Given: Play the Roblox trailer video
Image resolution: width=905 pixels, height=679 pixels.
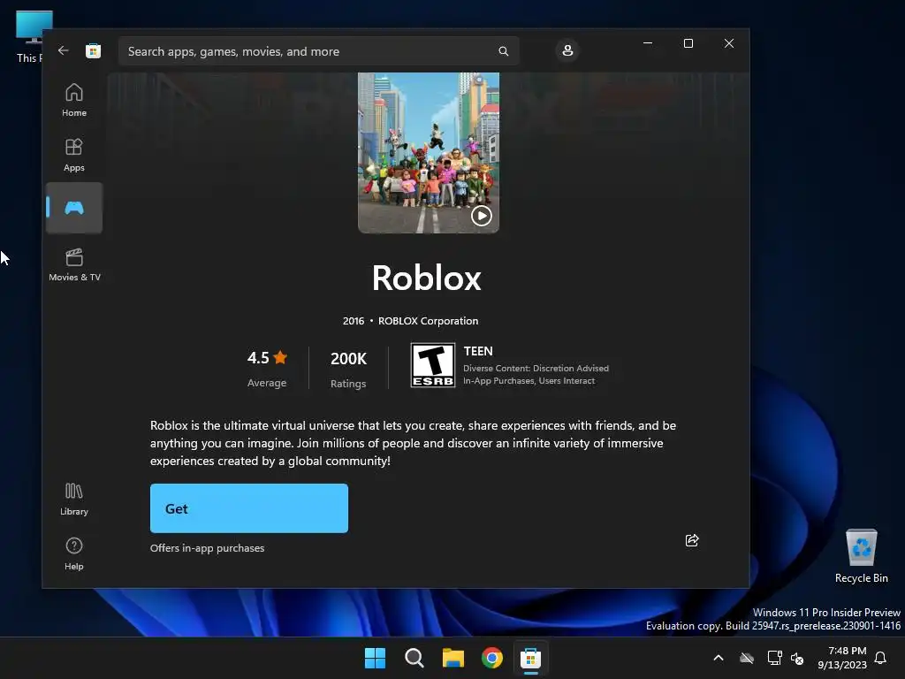Looking at the screenshot, I should coord(482,216).
